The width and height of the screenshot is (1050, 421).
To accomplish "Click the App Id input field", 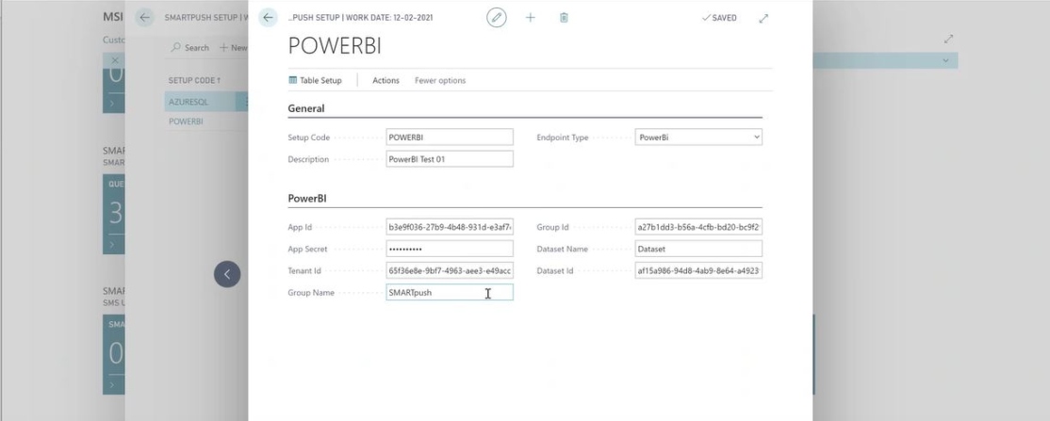I will [450, 228].
